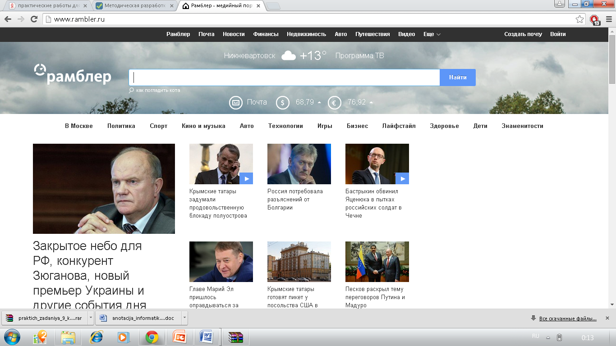The width and height of the screenshot is (616, 346).
Task: Click the Найти search button
Action: click(x=458, y=77)
